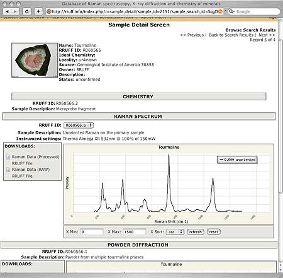Click the X Max input field
Screen dimensions: 283x278
[134, 232]
